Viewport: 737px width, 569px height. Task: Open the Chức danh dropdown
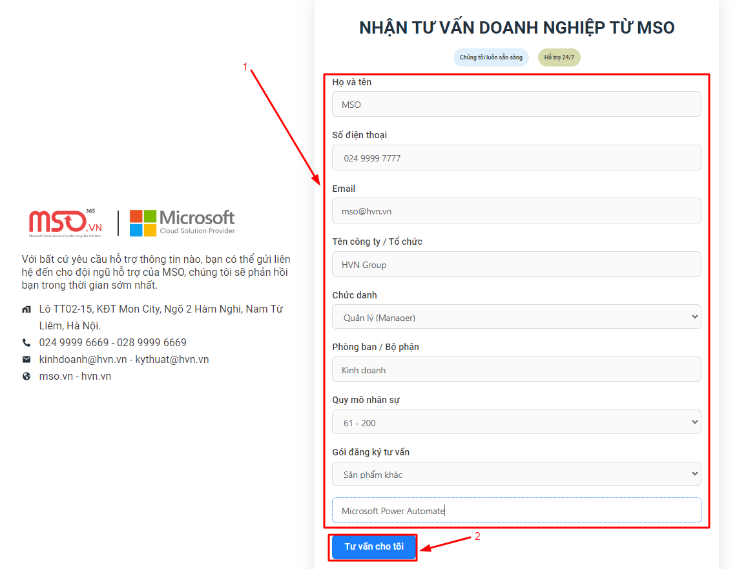coord(517,316)
